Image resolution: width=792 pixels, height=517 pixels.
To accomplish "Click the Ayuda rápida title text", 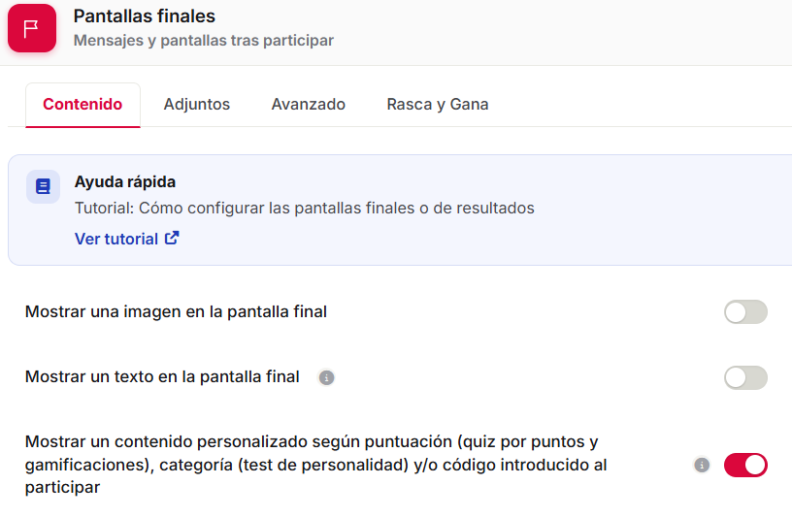I will tap(125, 181).
